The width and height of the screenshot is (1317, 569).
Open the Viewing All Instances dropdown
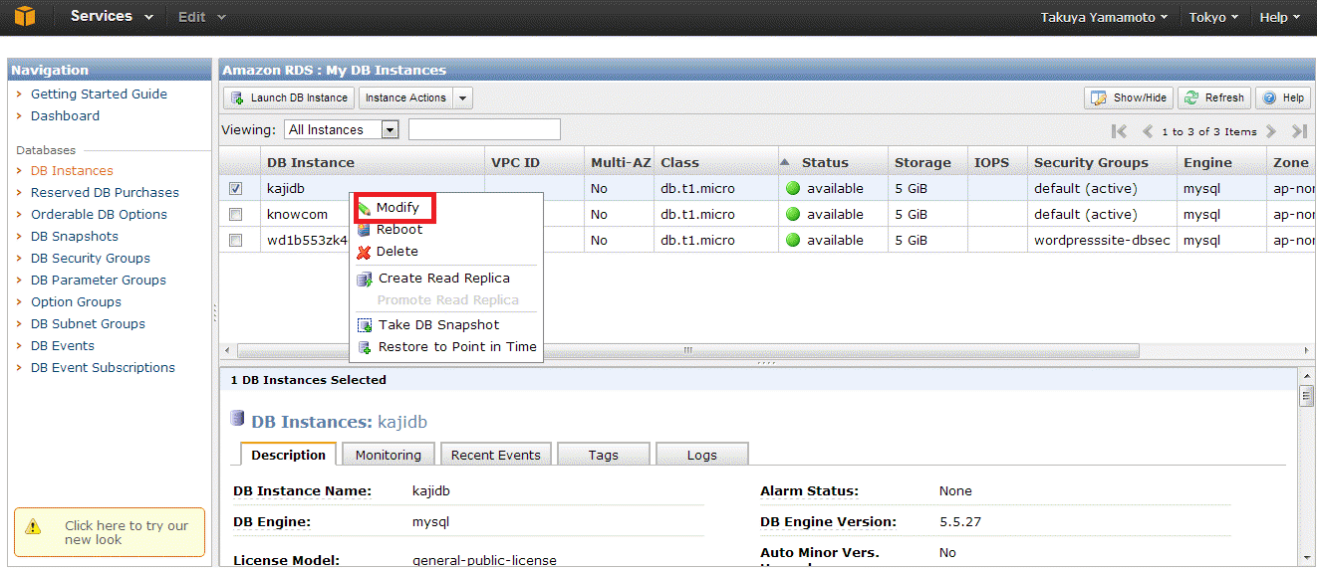[x=342, y=129]
